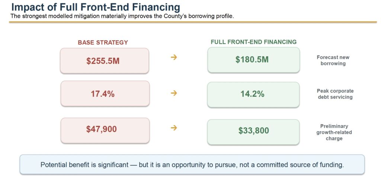
Task: Click the subtitle about strongest modelled mitigation
Action: click(122, 16)
